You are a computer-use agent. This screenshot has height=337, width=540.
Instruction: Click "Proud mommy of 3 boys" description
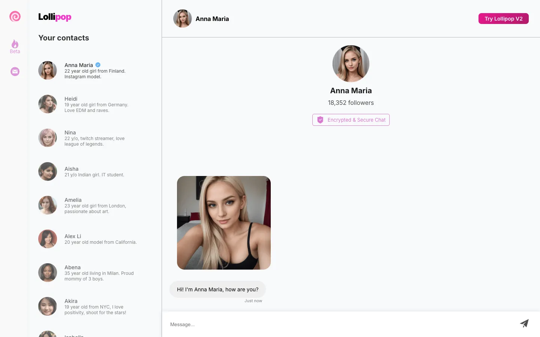(x=99, y=276)
